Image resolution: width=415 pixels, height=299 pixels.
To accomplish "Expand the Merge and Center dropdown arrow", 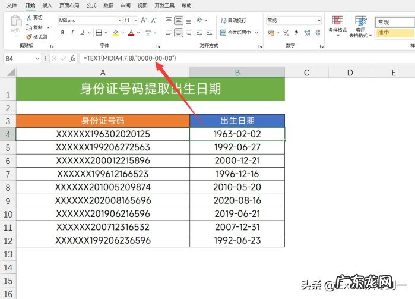I will click(256, 33).
